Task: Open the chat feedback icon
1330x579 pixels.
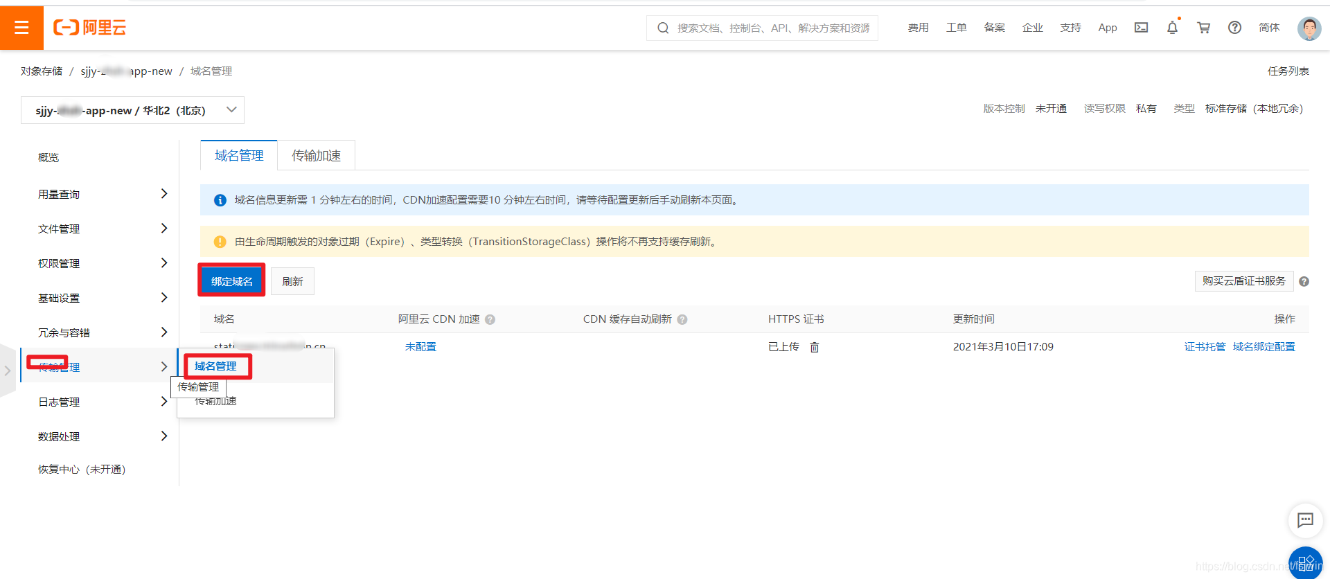Action: [x=1305, y=520]
